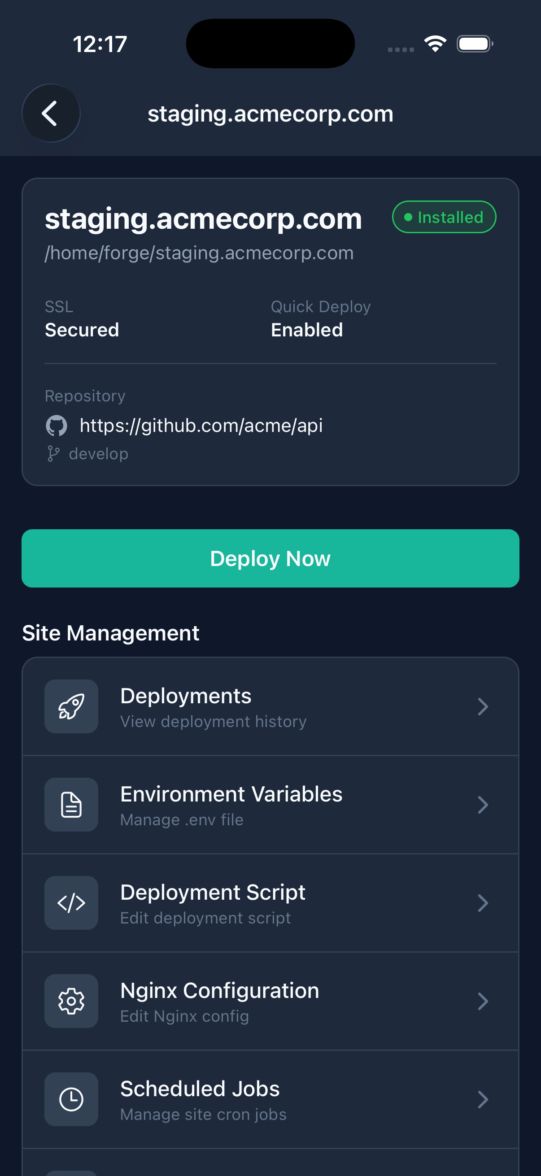Open Nginx Configuration via the gear icon
Viewport: 541px width, 1176px height.
coord(70,1001)
